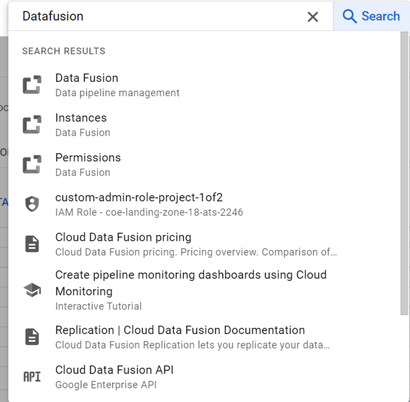Open Data Fusion pipeline management result
This screenshot has width=410, height=402.
point(117,85)
